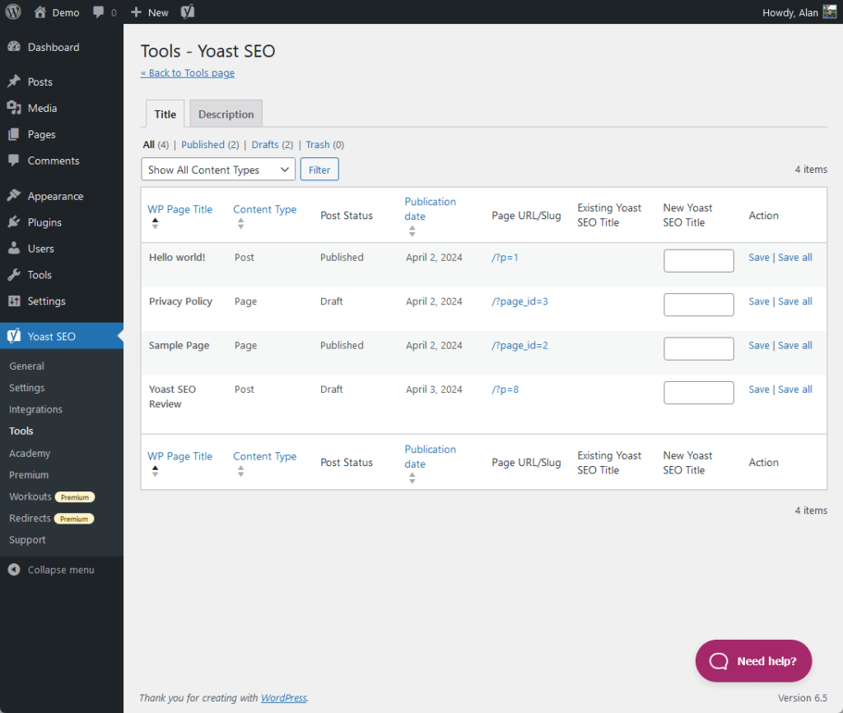Viewport: 843px width, 713px height.
Task: Click the plus icon next to New
Action: tap(136, 12)
